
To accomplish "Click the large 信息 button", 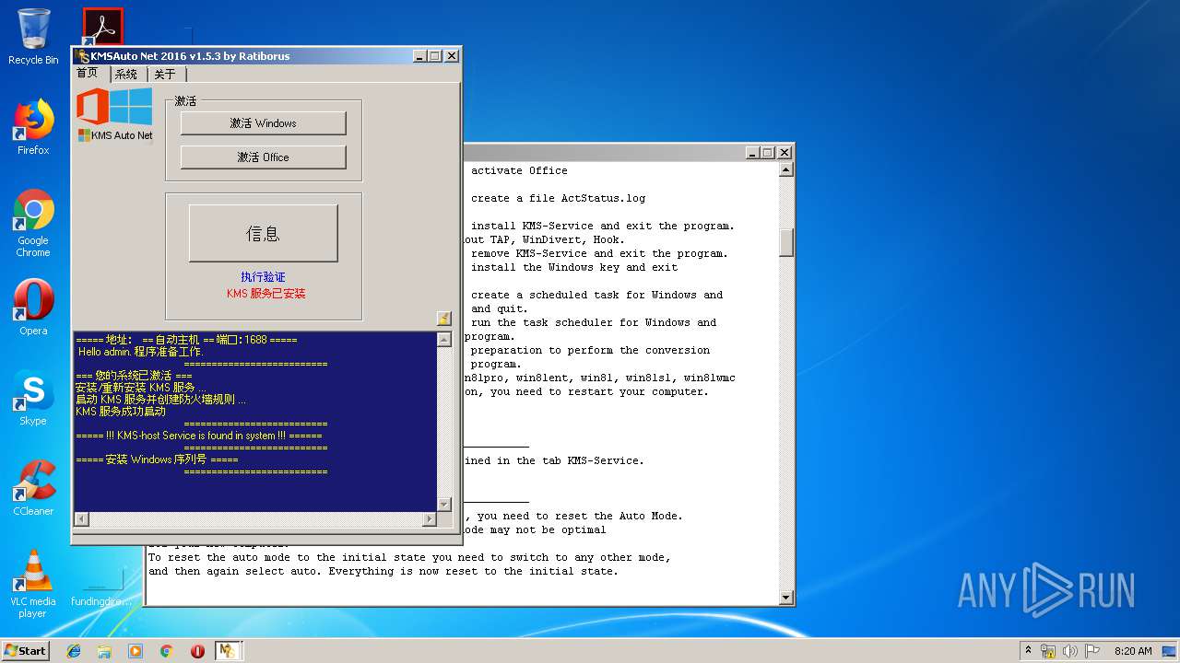I will 263,234.
